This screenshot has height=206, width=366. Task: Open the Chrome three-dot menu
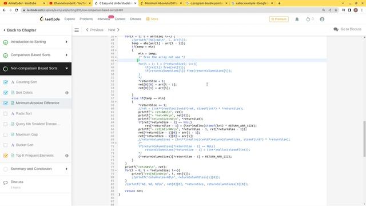(x=362, y=10)
